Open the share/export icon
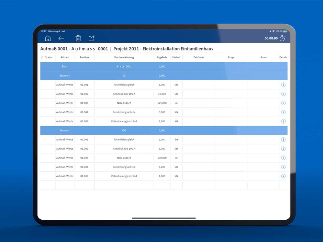 91,38
